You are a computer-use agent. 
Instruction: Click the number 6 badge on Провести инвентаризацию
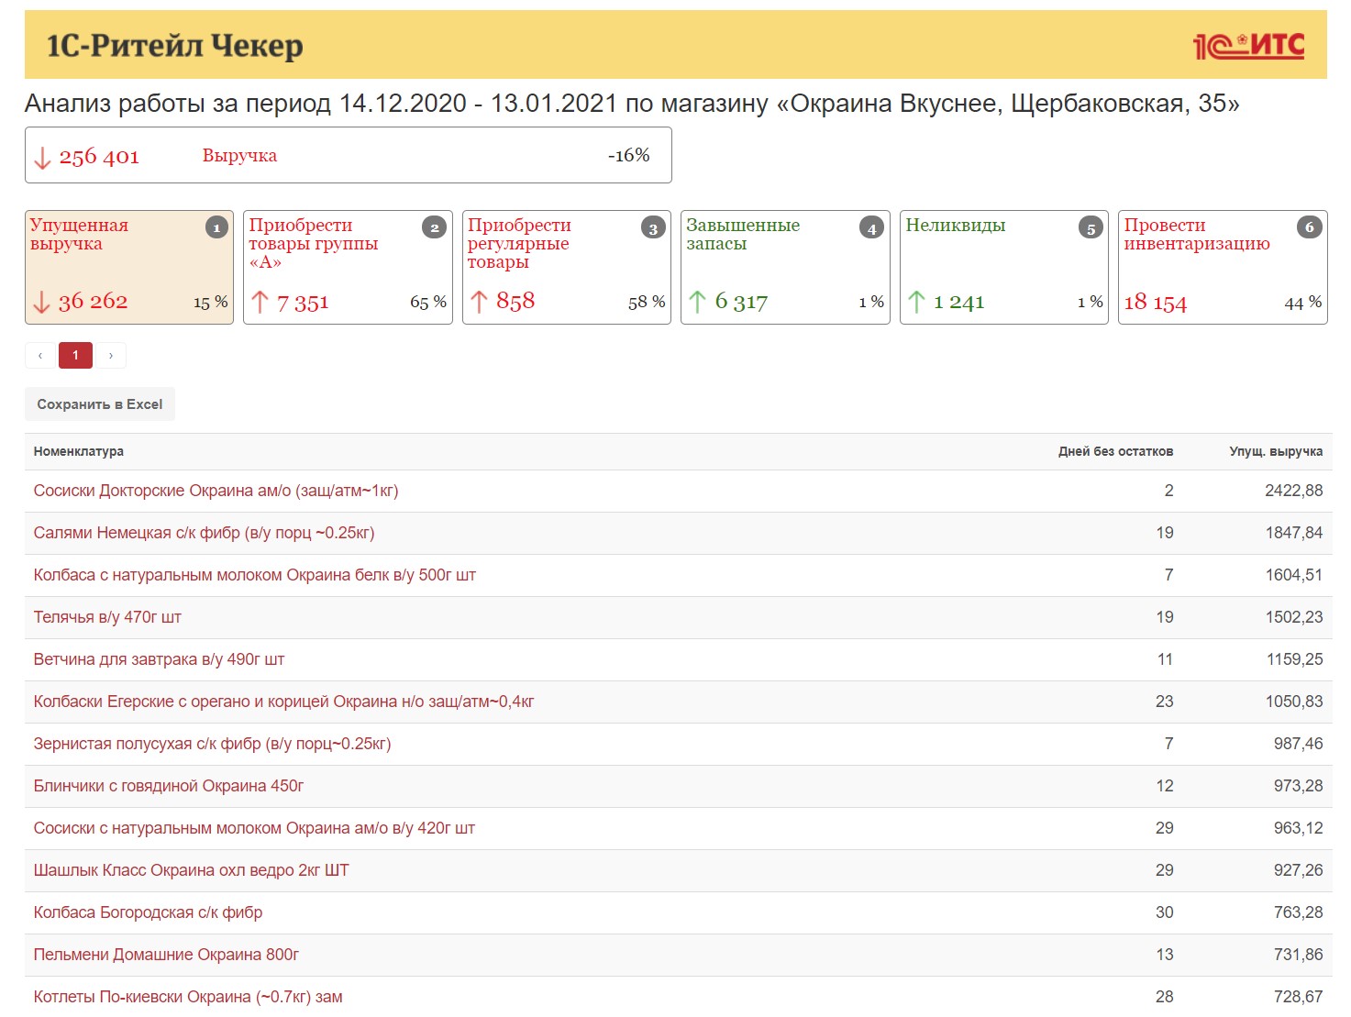coord(1310,227)
